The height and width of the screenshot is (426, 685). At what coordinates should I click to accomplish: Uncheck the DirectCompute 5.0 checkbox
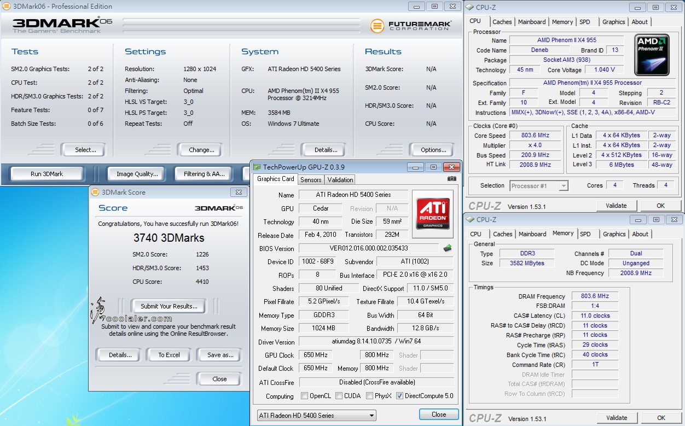pyautogui.click(x=399, y=396)
